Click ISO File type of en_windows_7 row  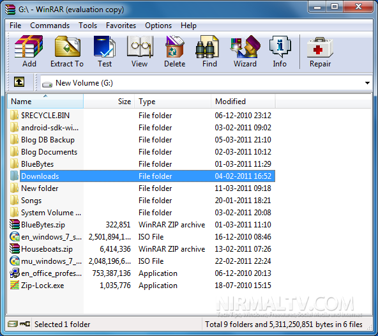click(151, 236)
